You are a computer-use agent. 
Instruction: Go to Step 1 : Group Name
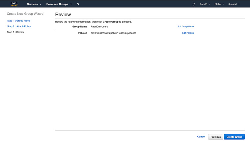pyautogui.click(x=19, y=21)
